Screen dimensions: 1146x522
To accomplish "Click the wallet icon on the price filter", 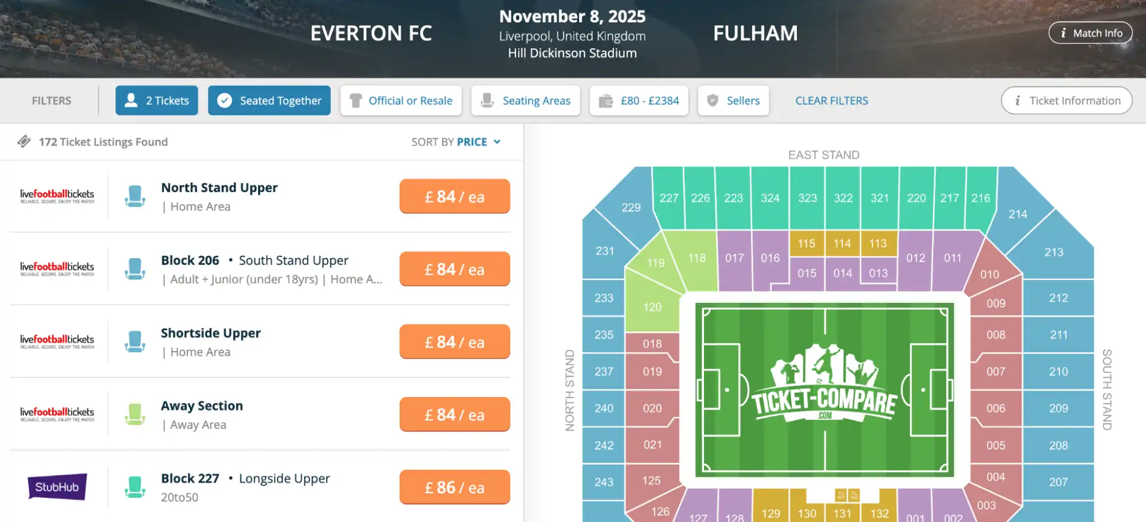I will (606, 100).
